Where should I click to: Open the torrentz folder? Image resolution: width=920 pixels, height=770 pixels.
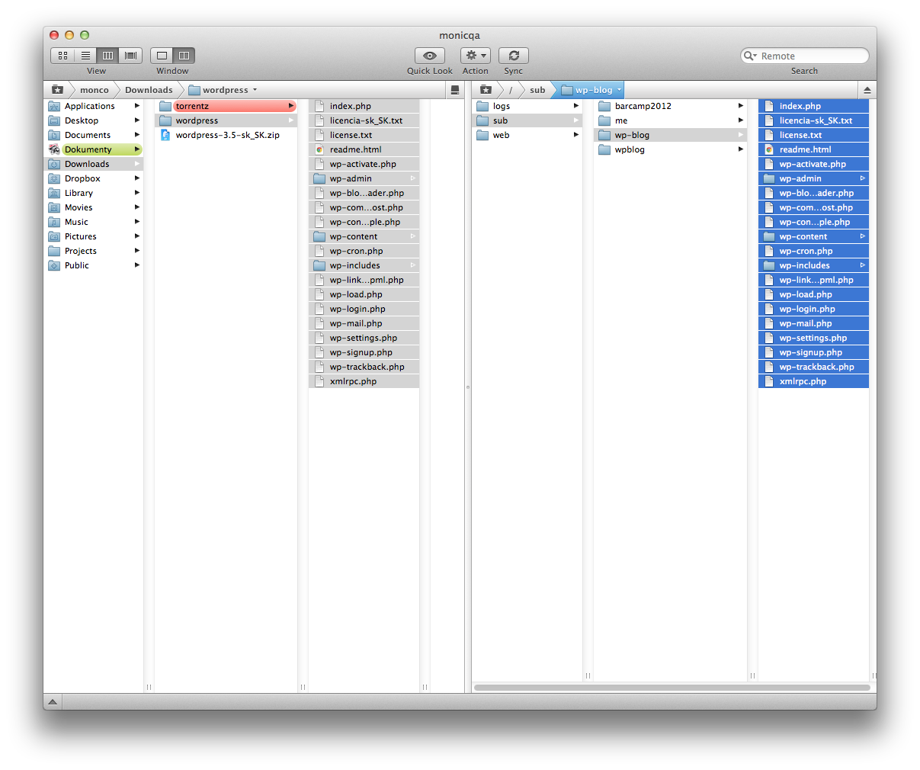(192, 106)
